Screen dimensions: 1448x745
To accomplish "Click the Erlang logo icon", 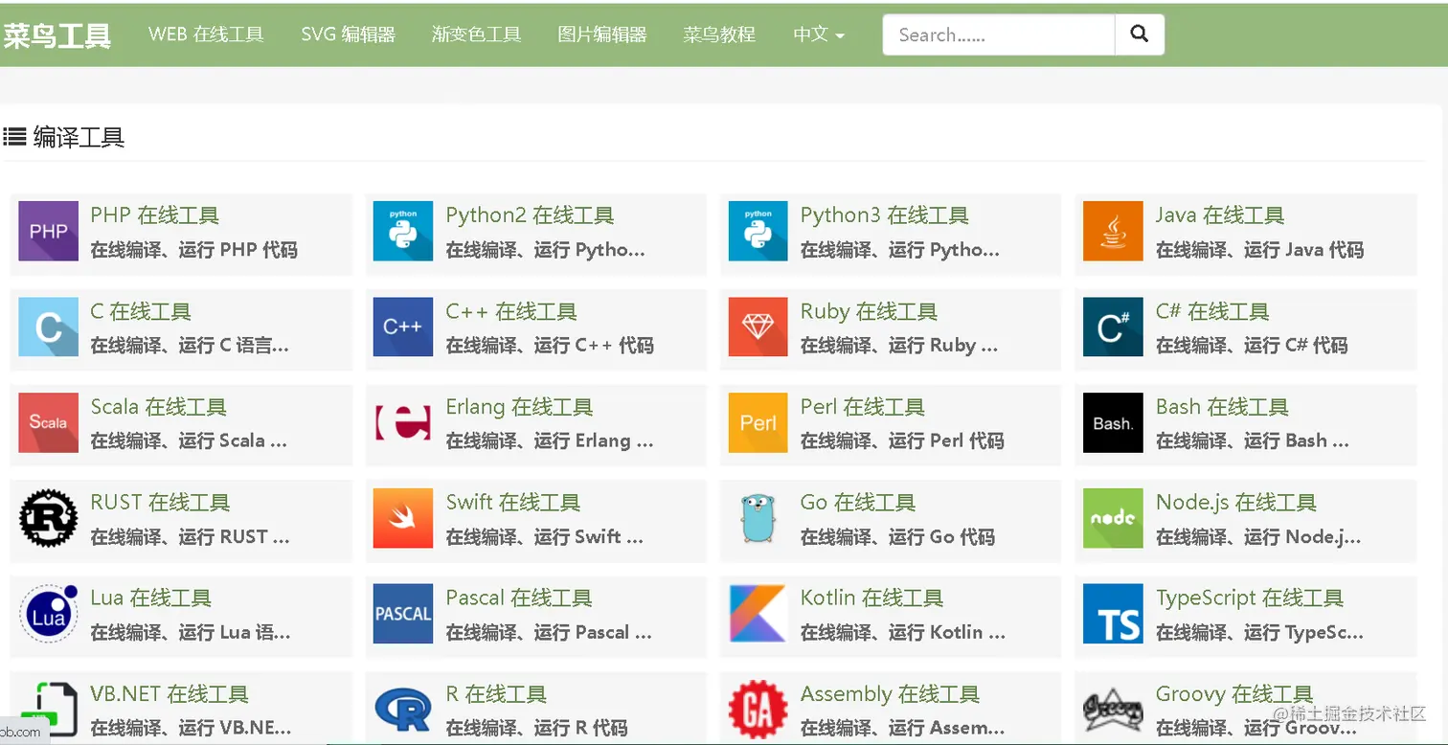I will (403, 422).
